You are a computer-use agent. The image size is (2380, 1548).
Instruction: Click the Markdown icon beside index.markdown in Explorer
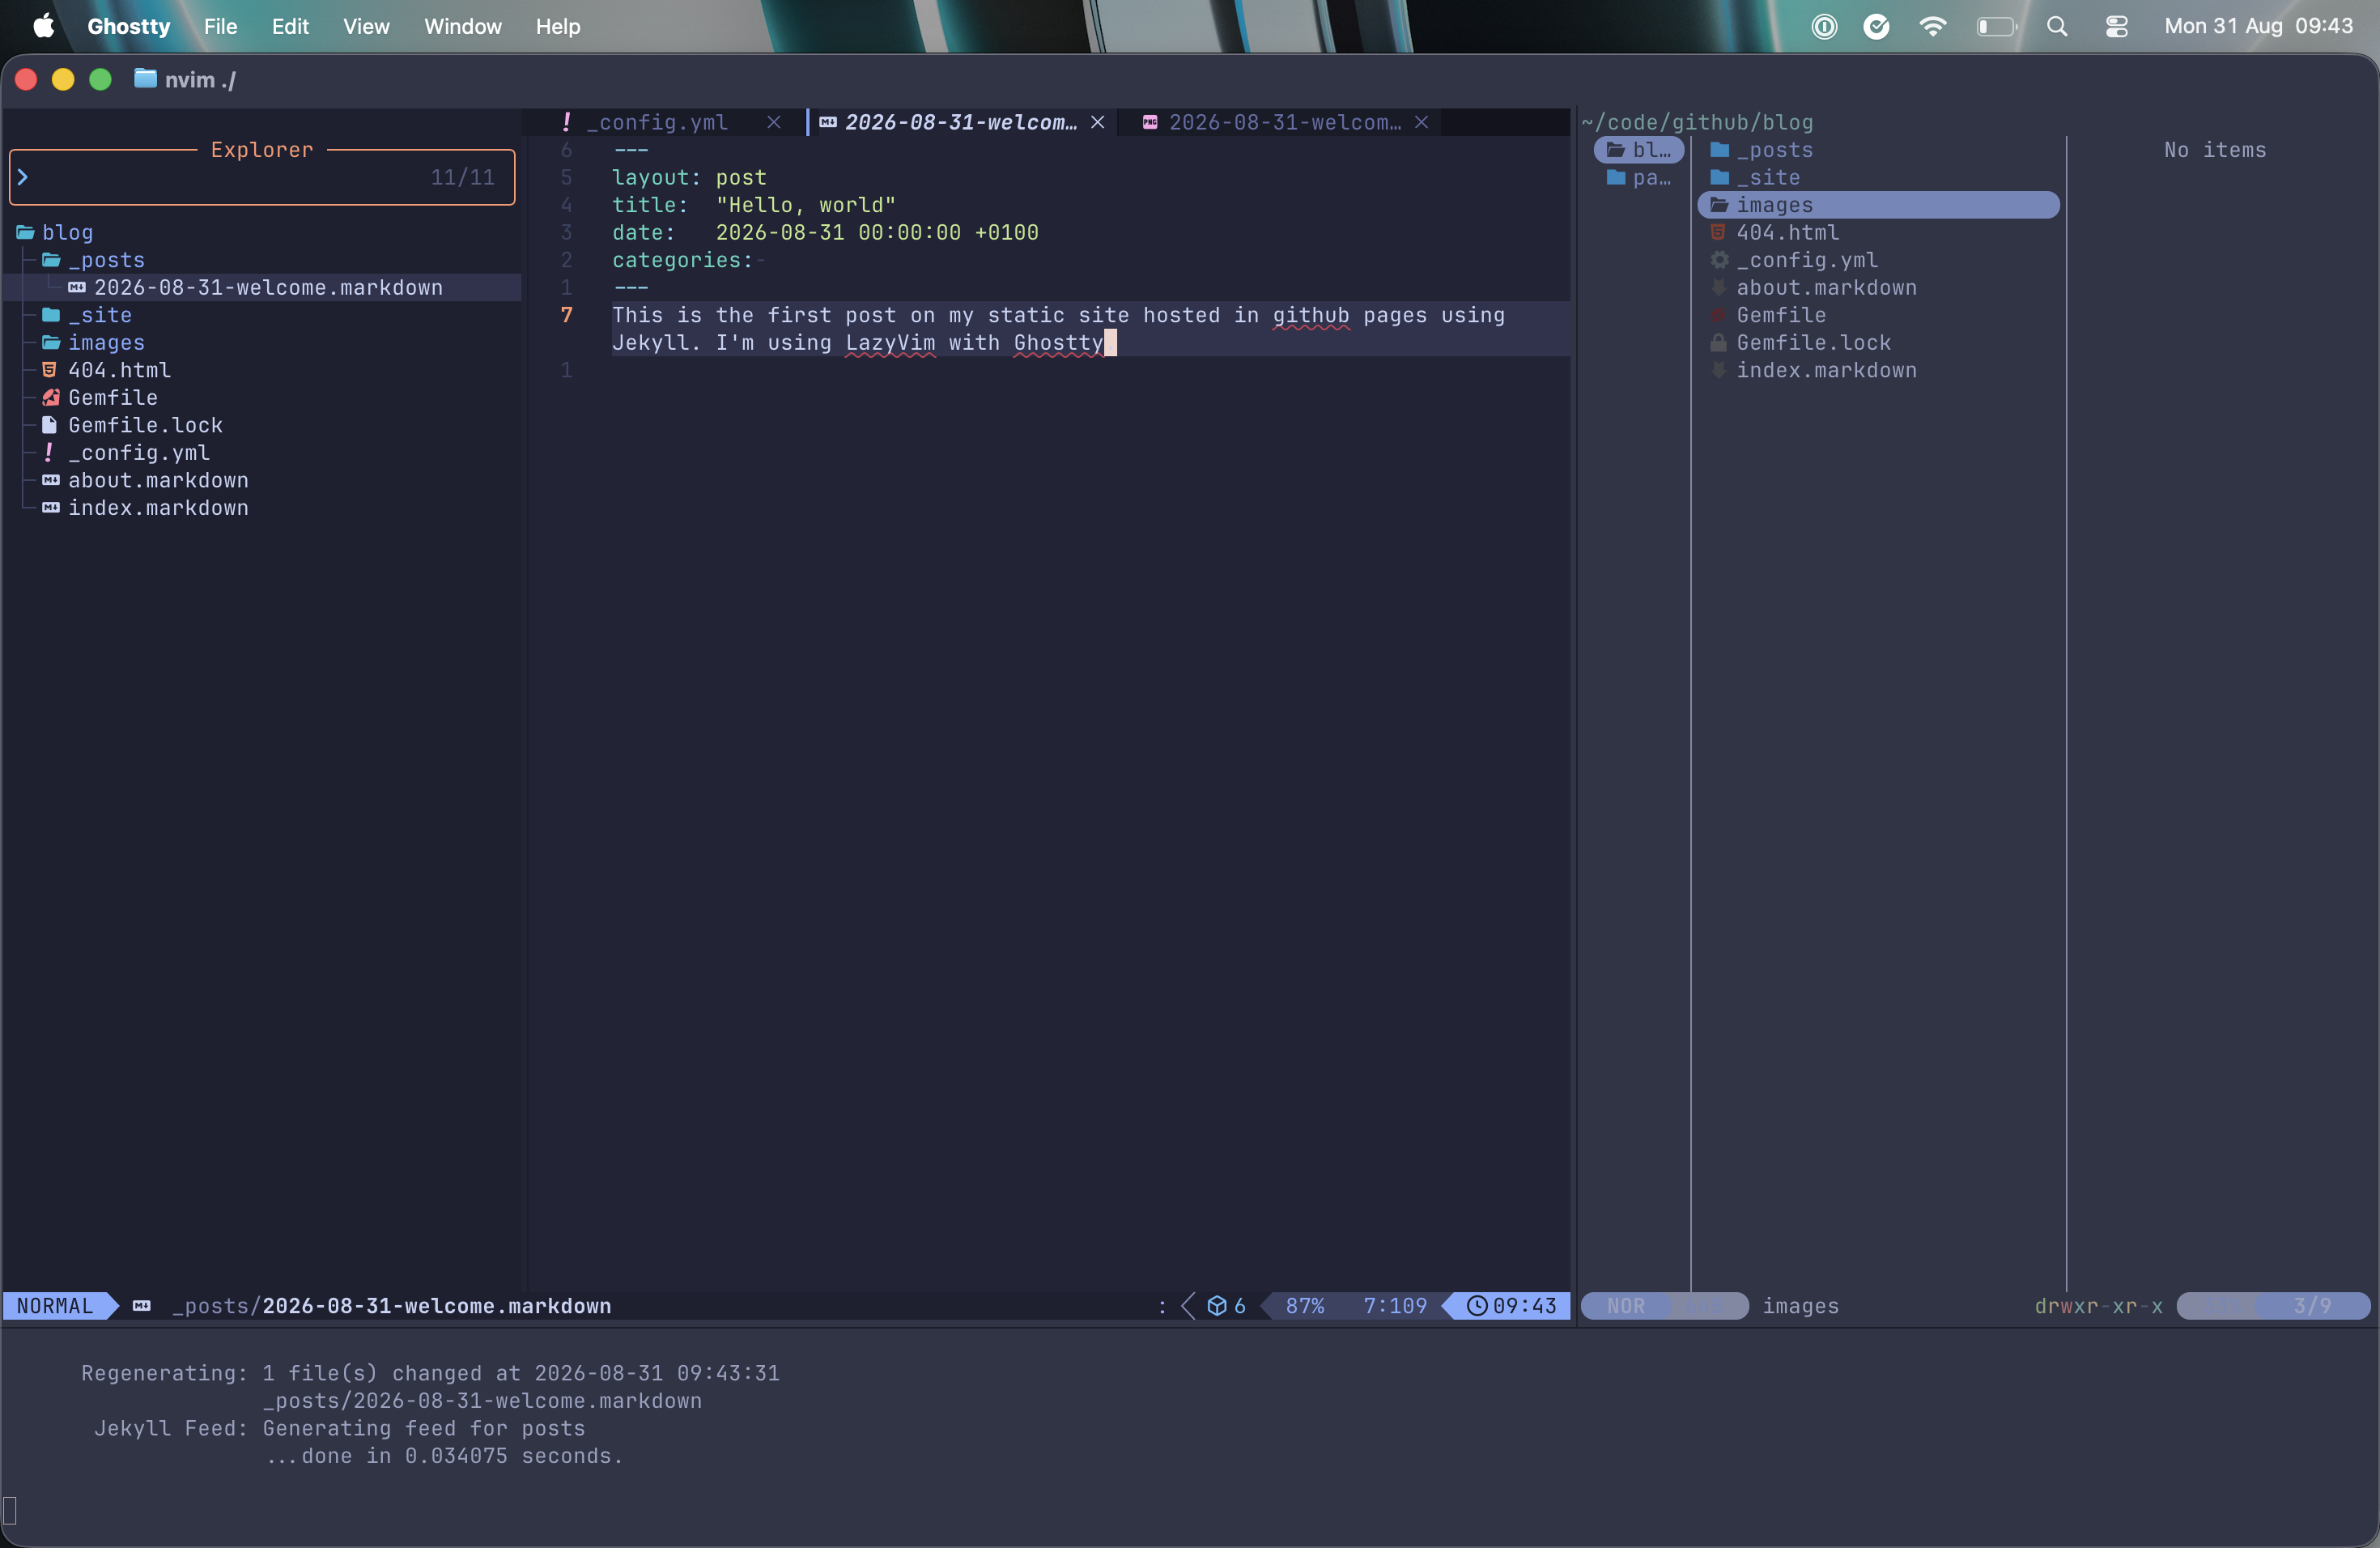click(x=51, y=508)
